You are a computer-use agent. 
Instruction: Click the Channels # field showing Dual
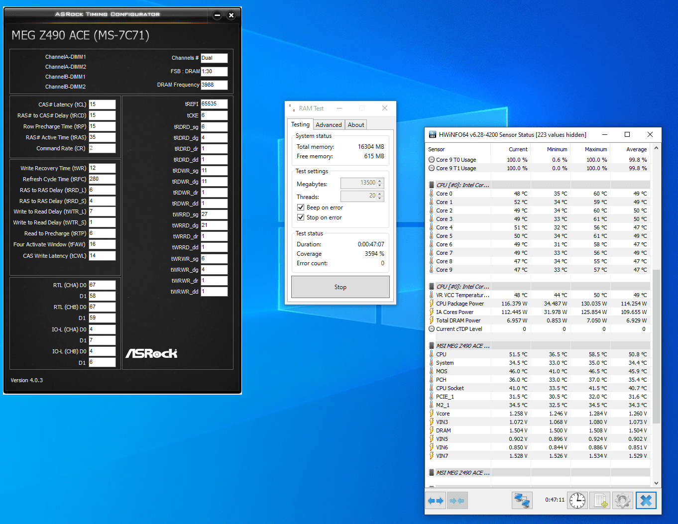[x=214, y=58]
